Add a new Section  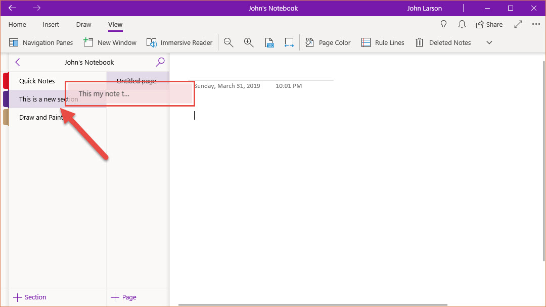coord(30,297)
